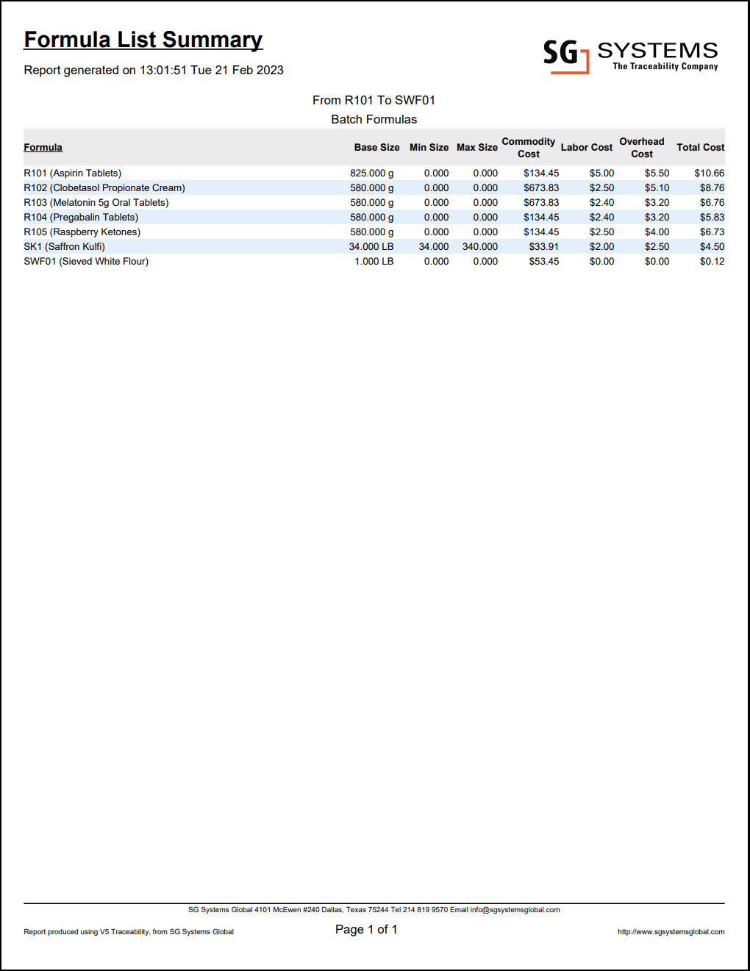Click the SG Systems Global address footer line
Image resolution: width=750 pixels, height=971 pixels.
[374, 909]
